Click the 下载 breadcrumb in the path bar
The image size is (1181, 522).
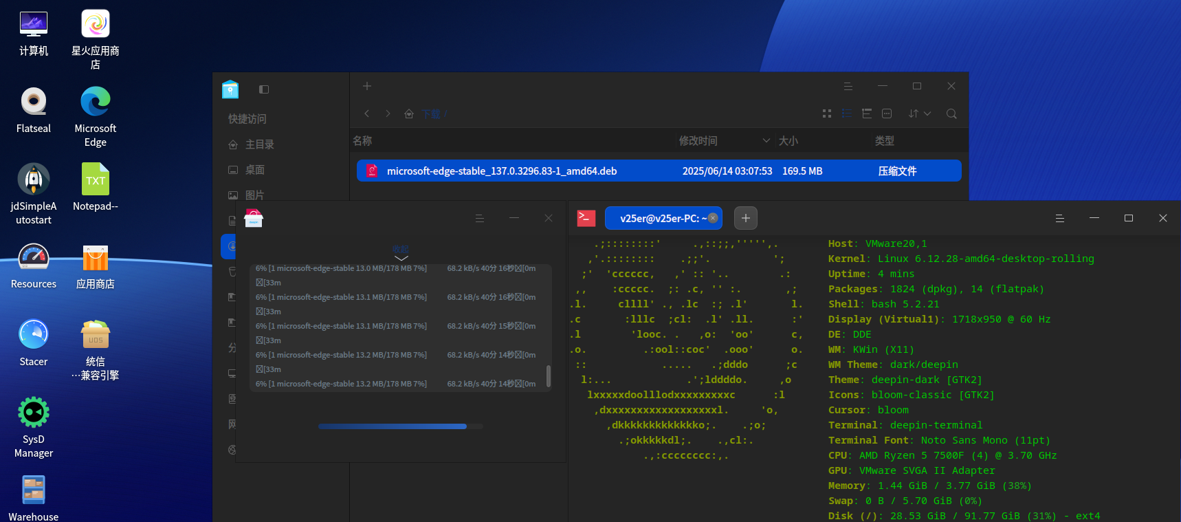431,113
